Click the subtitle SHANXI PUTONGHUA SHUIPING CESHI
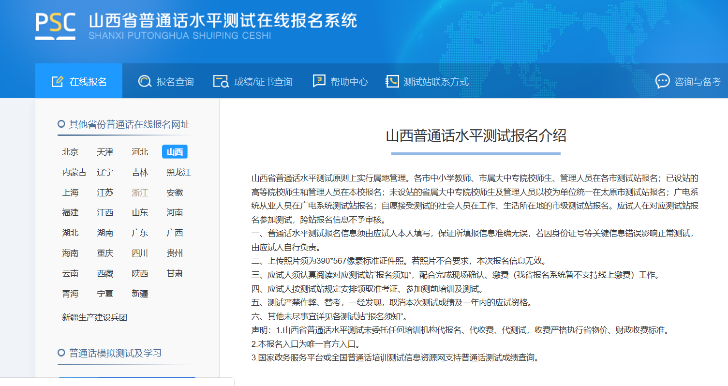The image size is (728, 386). [x=180, y=35]
